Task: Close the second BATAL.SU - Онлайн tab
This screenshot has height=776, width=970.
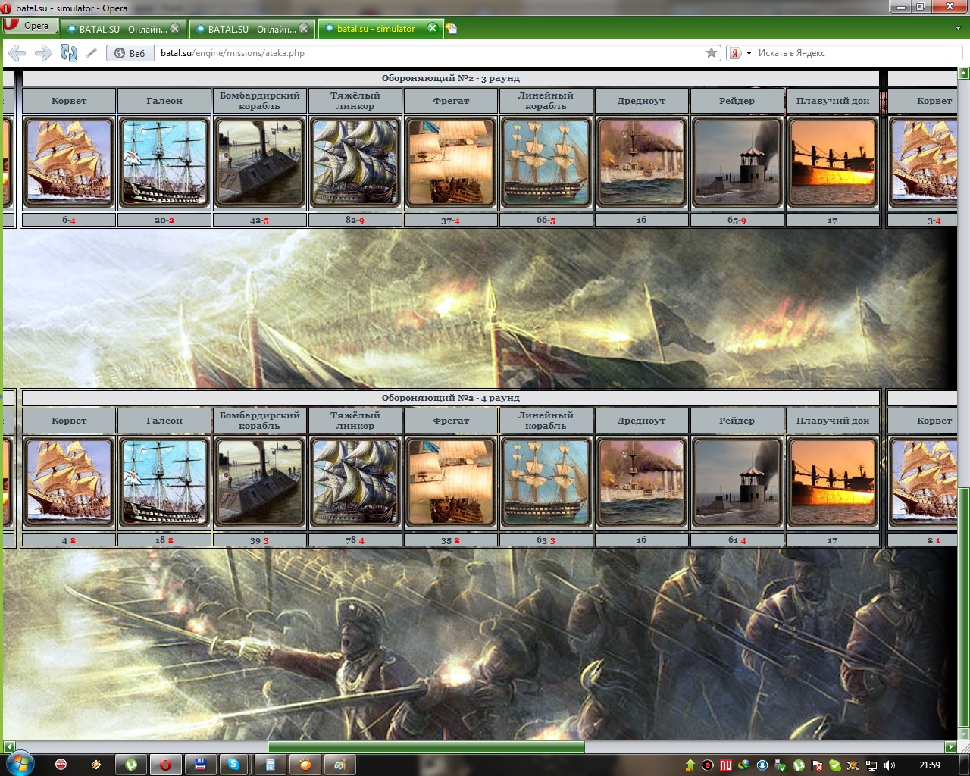Action: click(x=304, y=29)
